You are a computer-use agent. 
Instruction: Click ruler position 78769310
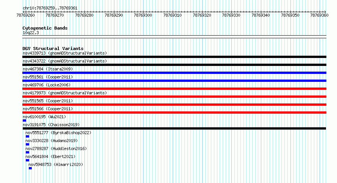pyautogui.click(x=172, y=15)
